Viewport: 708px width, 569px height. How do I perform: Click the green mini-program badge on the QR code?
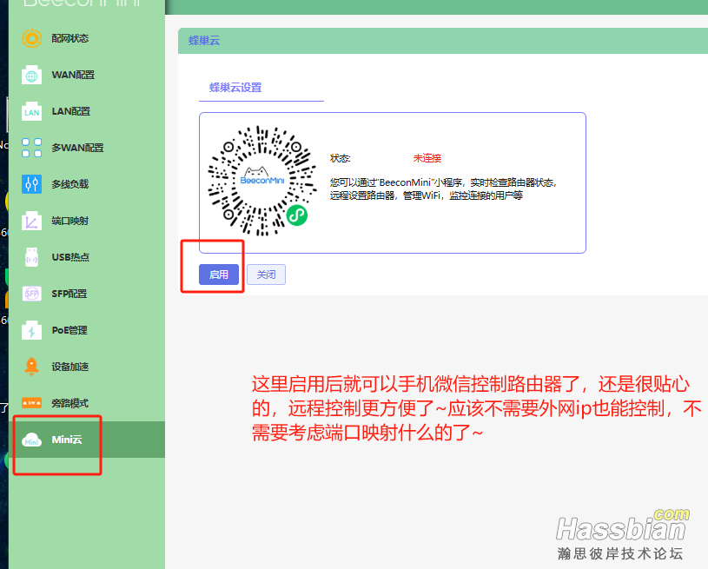point(296,215)
